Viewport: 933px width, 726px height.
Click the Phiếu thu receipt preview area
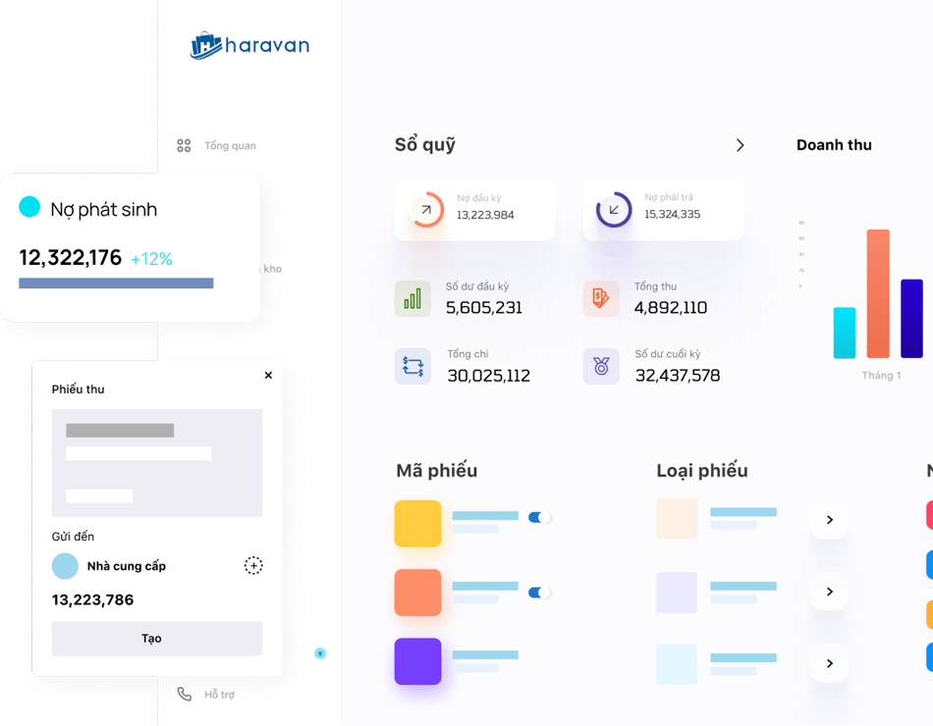tap(157, 463)
